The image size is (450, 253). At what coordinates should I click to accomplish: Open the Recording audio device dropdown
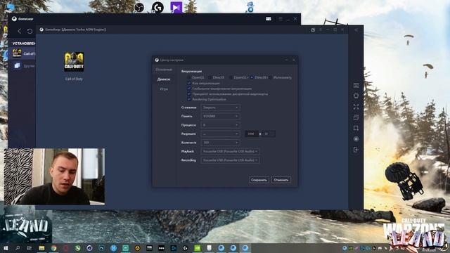coord(230,160)
